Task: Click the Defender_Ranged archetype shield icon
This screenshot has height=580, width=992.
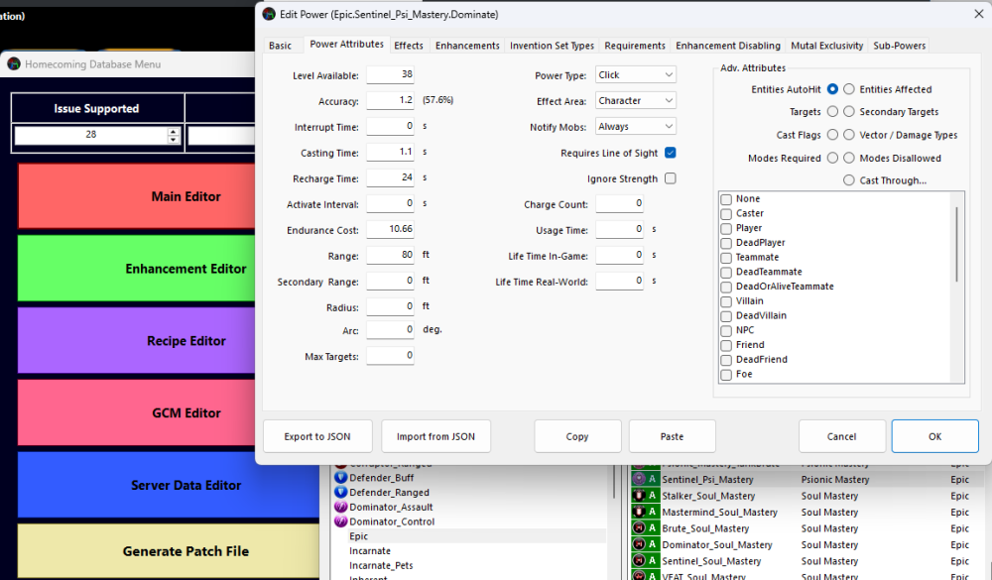Action: point(340,493)
